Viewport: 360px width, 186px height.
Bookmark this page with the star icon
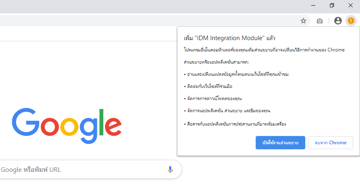(303, 21)
